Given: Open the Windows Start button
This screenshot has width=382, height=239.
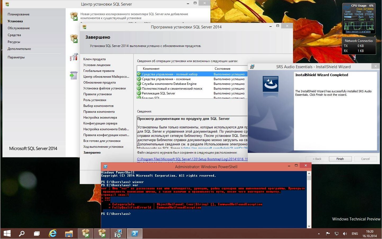Looking at the screenshot, I should coord(7,233).
